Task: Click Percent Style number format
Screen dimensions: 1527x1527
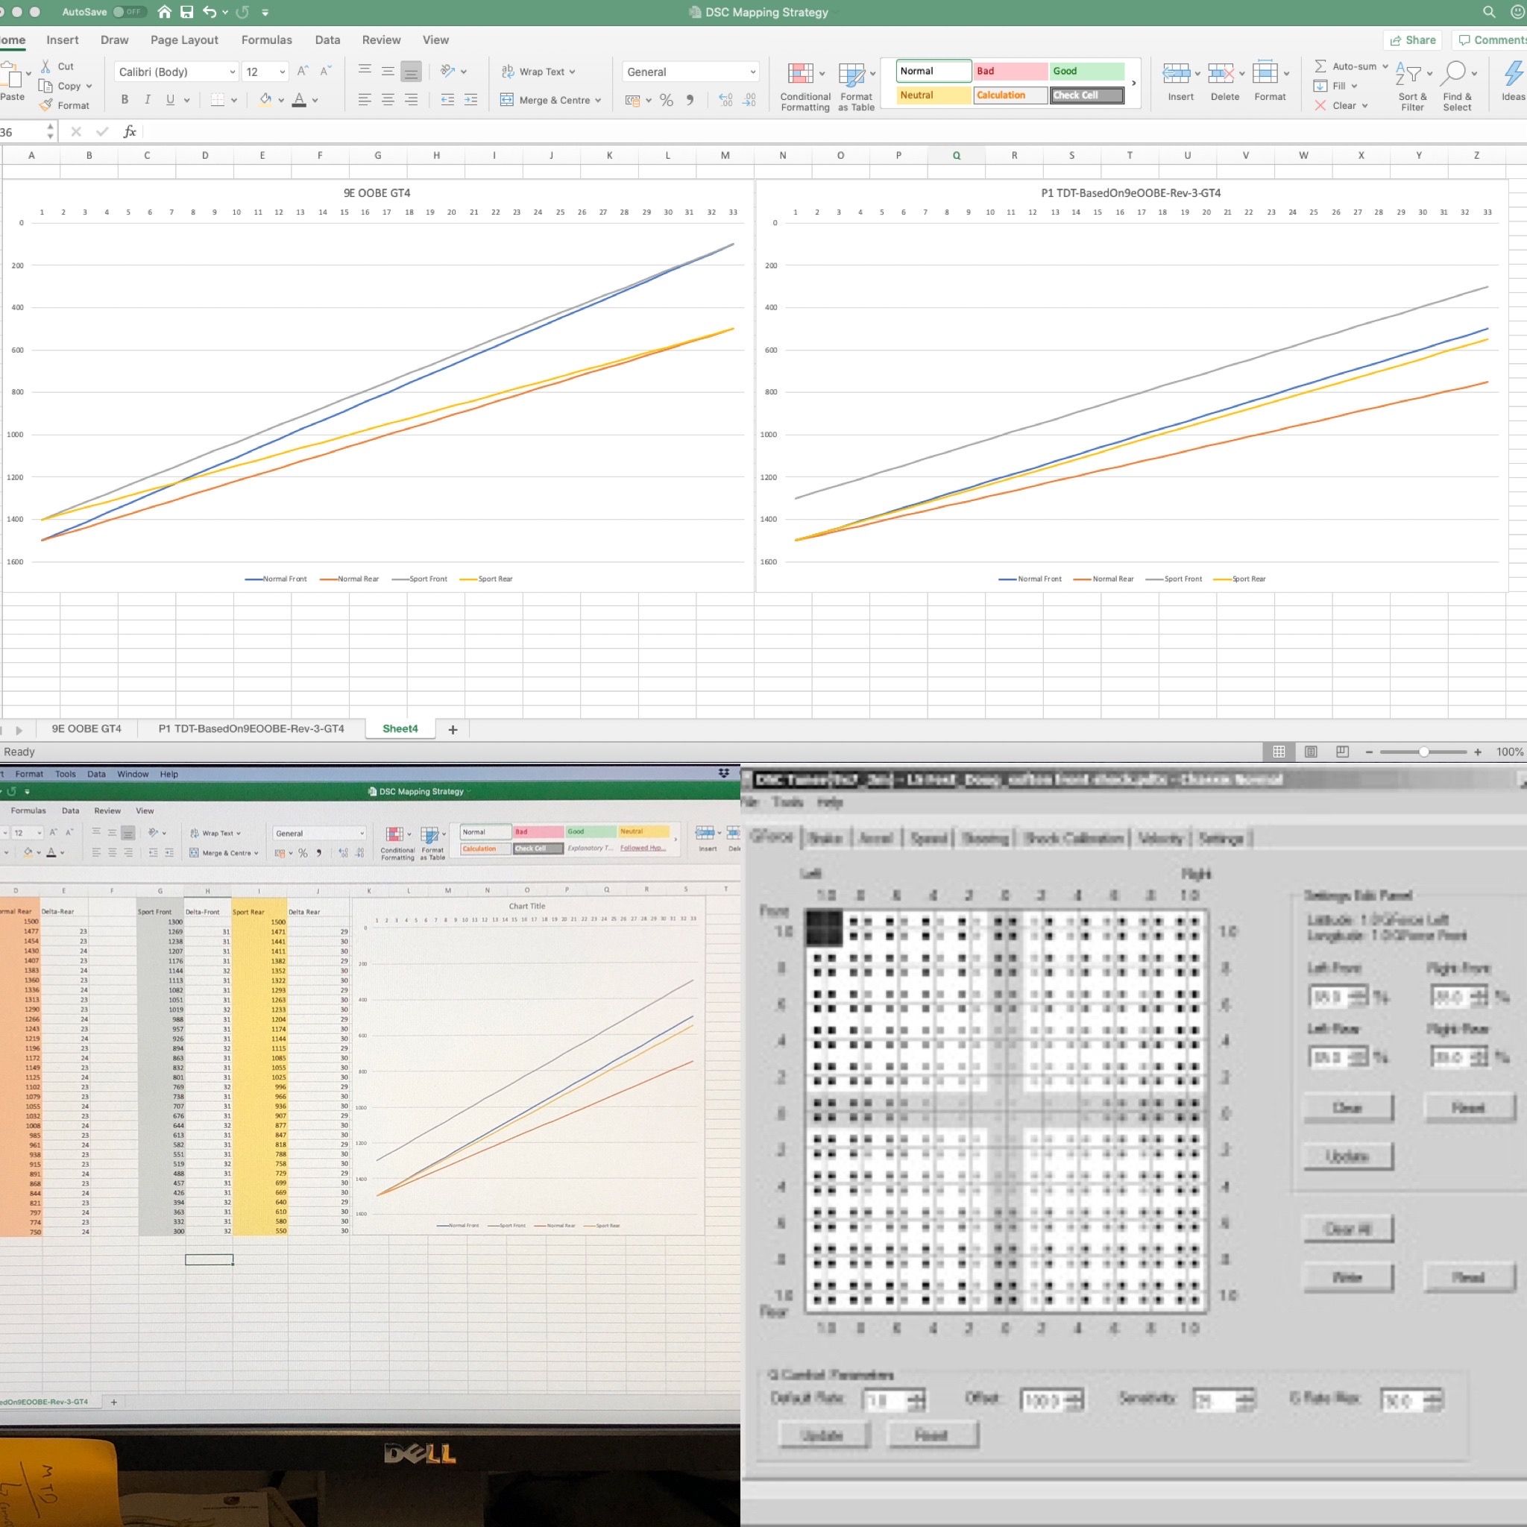Action: point(667,101)
